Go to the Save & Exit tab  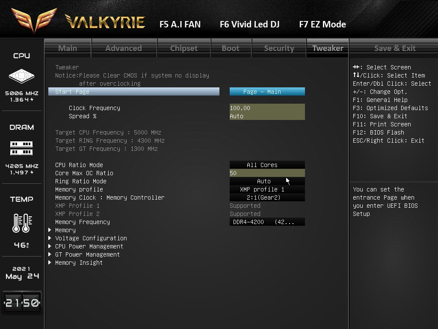pos(394,48)
